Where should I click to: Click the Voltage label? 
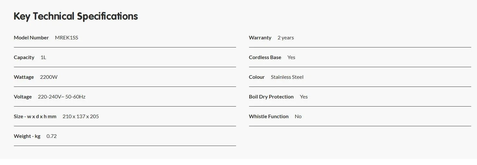pos(23,97)
